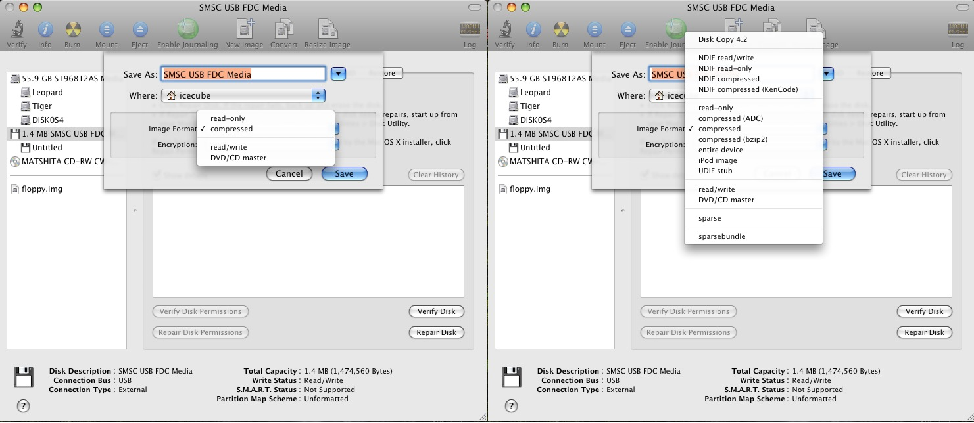Open the Where 'icecube' popup in left window
Screen dimensions: 974x423
(x=243, y=96)
